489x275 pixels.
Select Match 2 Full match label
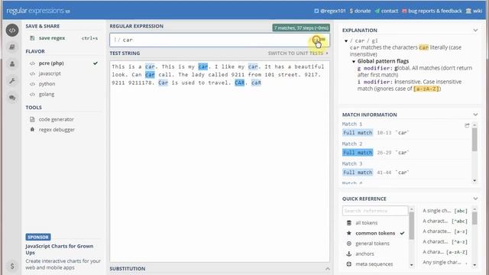click(x=358, y=153)
